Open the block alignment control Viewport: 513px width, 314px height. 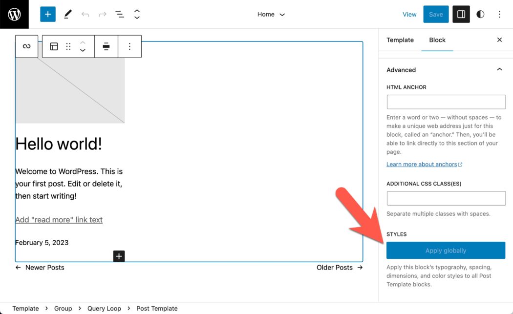[106, 46]
